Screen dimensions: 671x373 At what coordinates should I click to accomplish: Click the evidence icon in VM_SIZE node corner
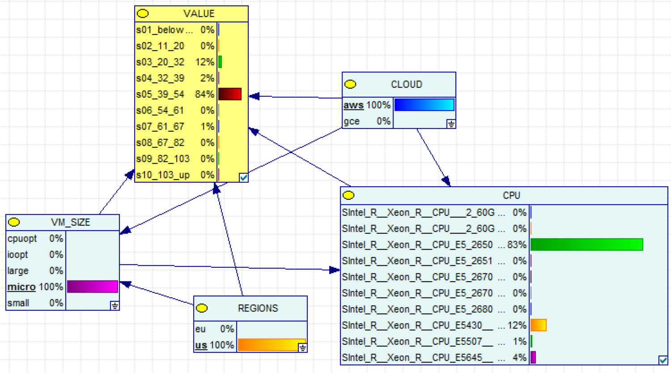coord(115,306)
